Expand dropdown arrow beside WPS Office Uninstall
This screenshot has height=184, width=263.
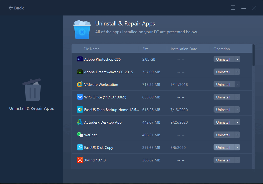coord(237,97)
